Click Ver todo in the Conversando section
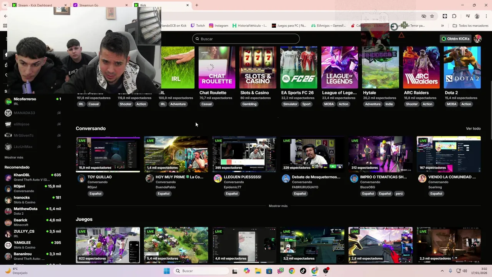This screenshot has width=492, height=277. (x=473, y=128)
